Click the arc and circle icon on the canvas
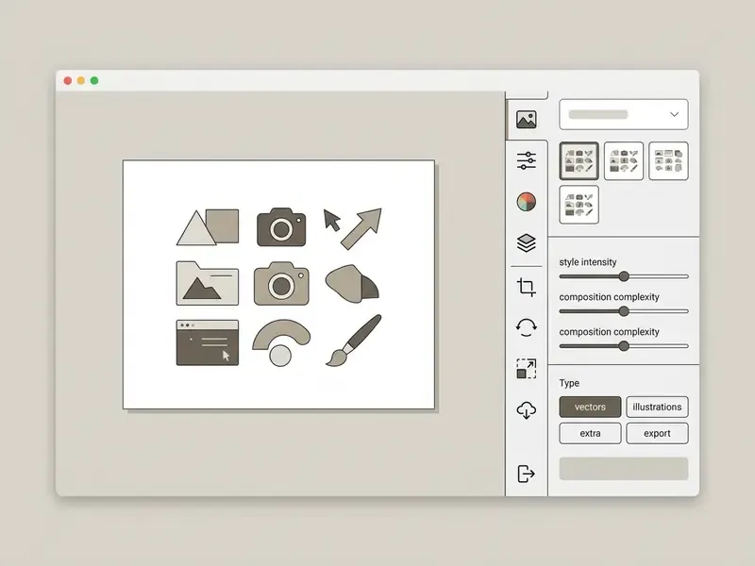This screenshot has width=755, height=566. 281,342
